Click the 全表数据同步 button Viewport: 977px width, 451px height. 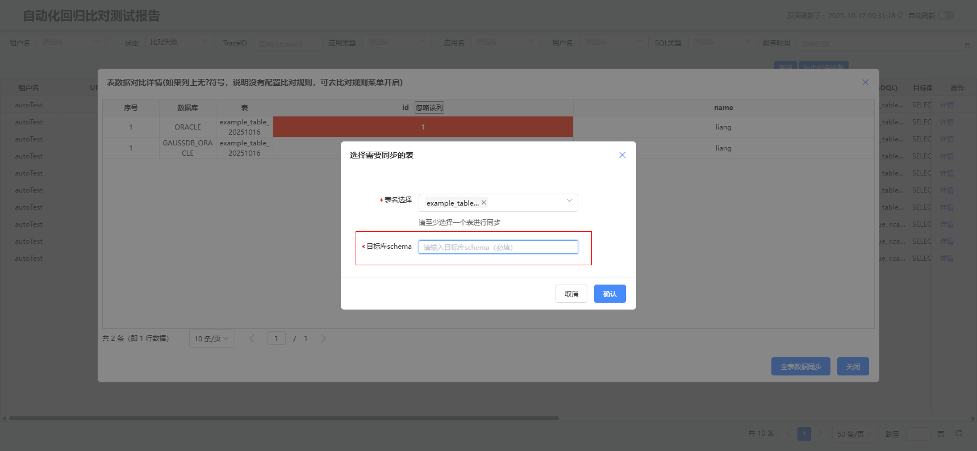800,366
